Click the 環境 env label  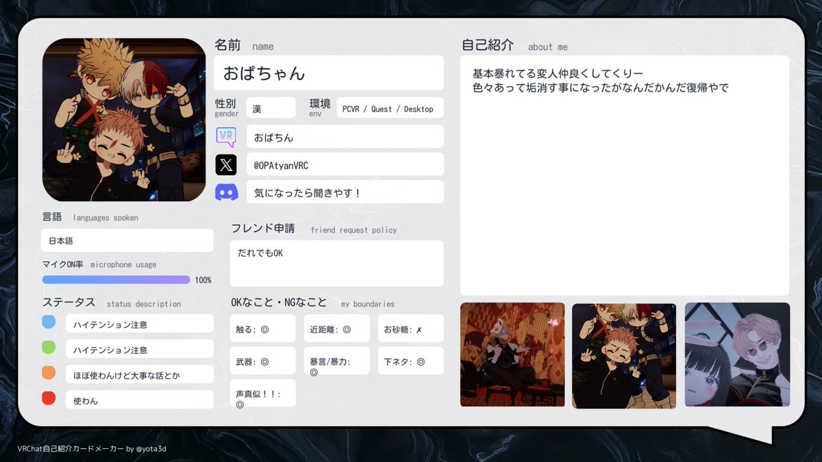tap(320, 107)
